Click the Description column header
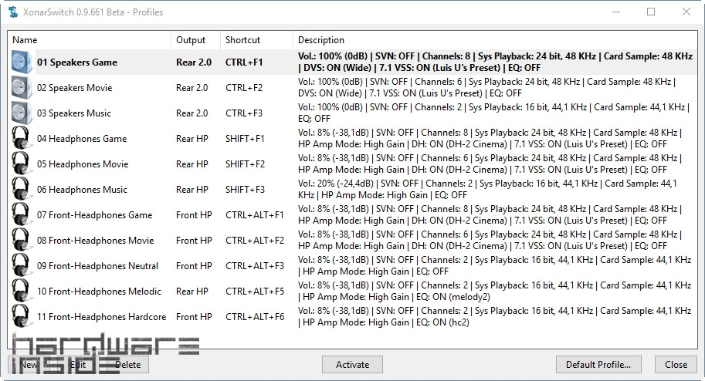The image size is (705, 381). pyautogui.click(x=495, y=40)
